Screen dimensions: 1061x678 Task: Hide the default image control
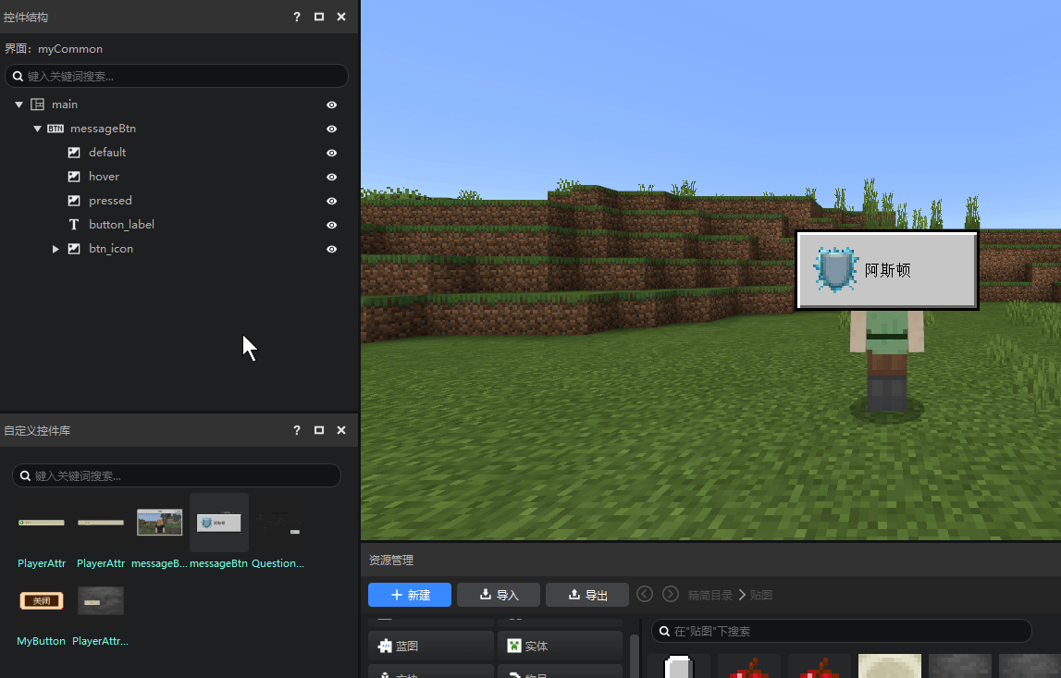coord(331,153)
